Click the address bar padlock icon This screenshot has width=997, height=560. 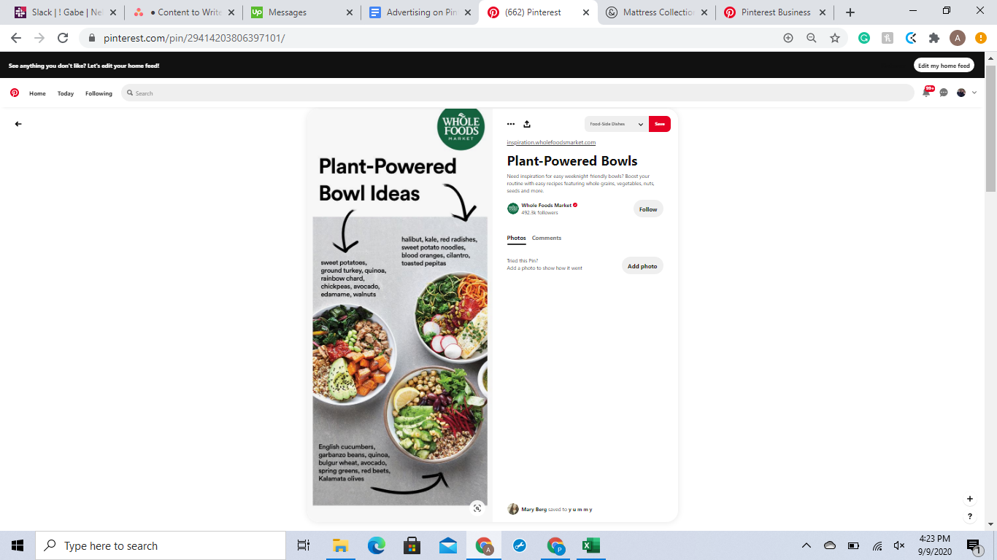coord(91,38)
